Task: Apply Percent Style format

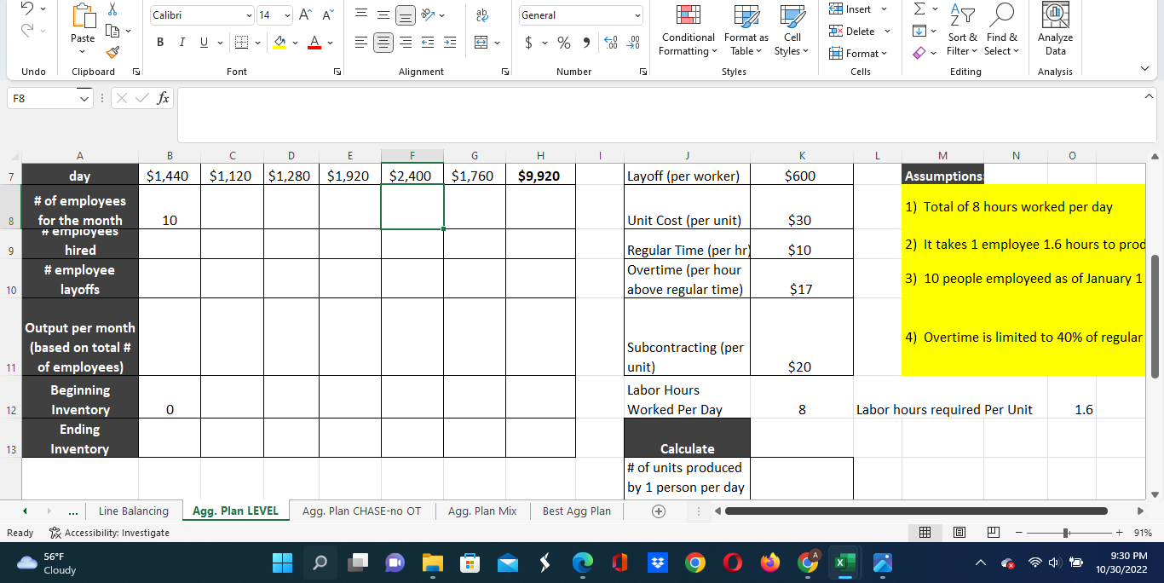Action: pos(563,43)
